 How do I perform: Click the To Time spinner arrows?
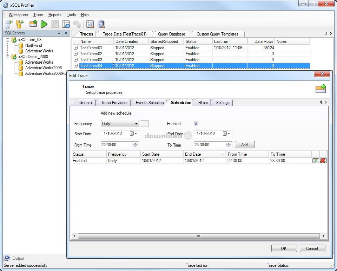229,145
